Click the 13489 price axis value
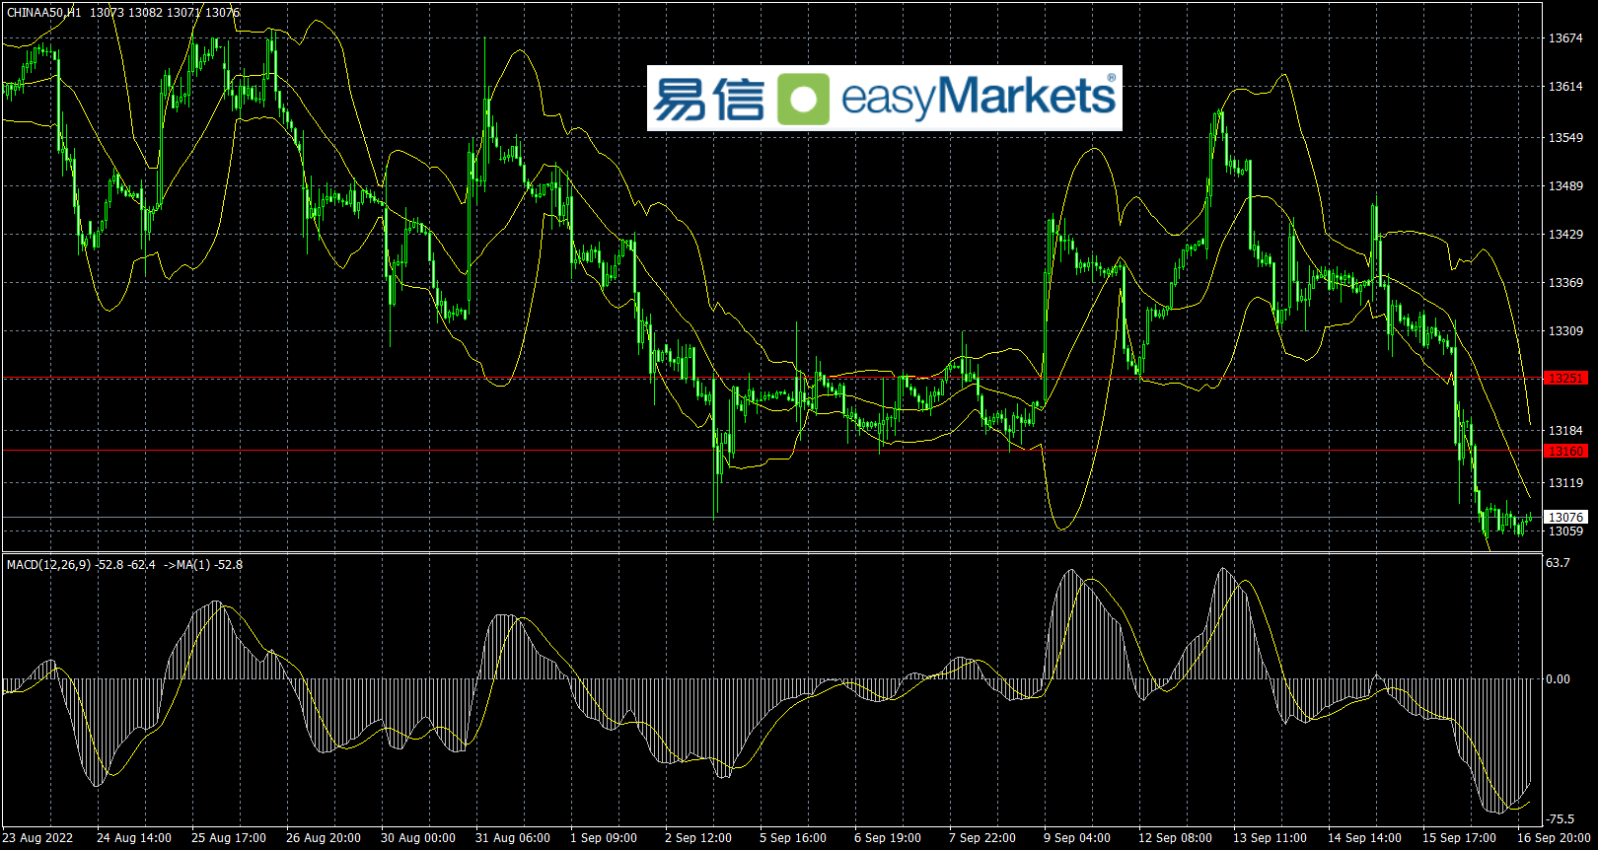1598x850 pixels. coord(1565,186)
